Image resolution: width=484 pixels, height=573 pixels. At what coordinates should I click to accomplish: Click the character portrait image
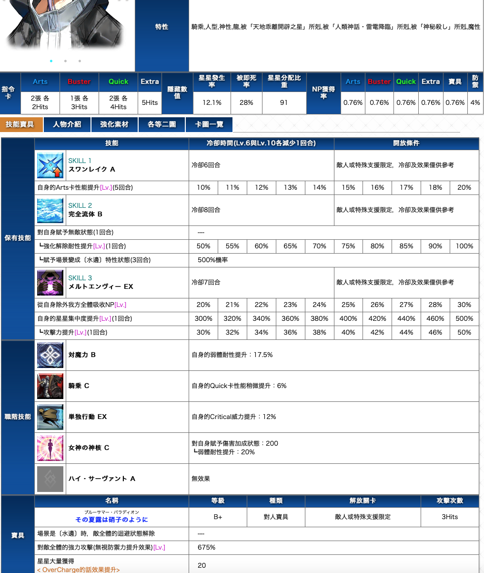pos(67,24)
